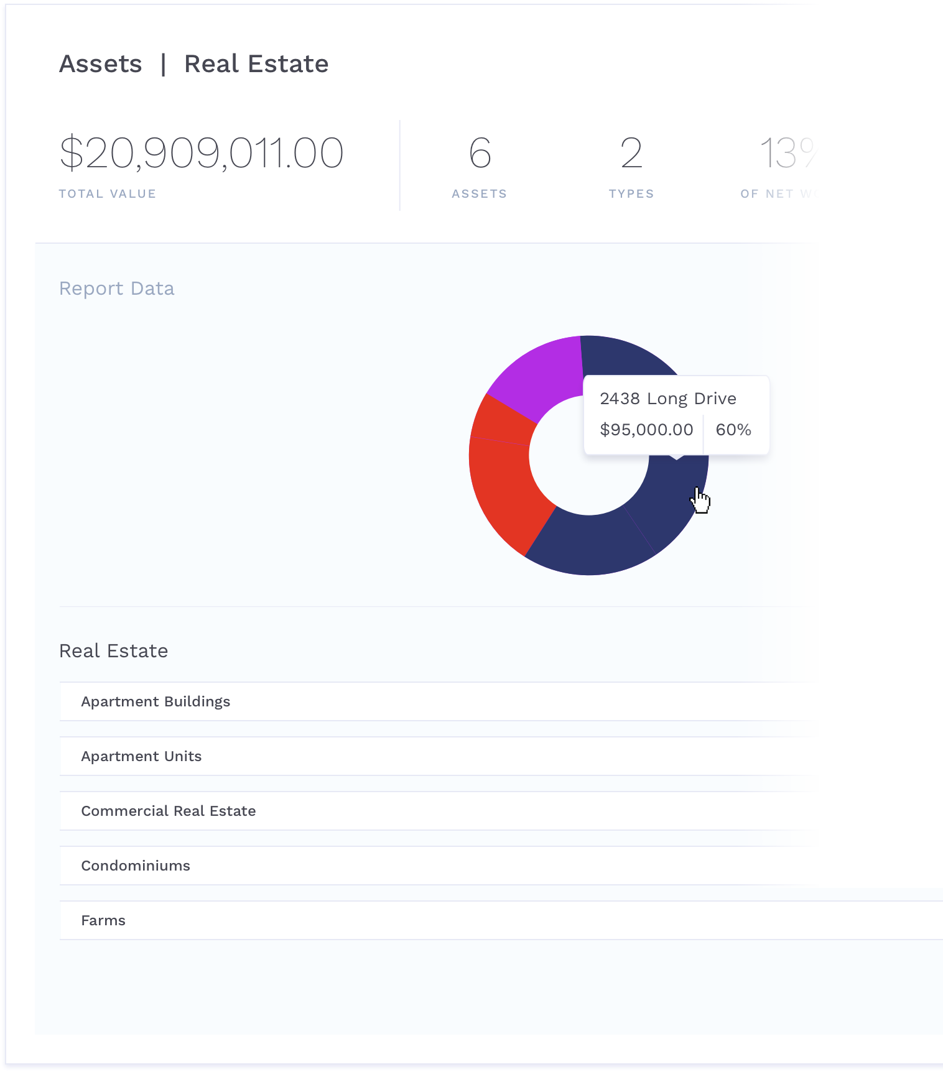
Task: Click the 2438 Long Drive tooltip title
Action: (x=668, y=399)
